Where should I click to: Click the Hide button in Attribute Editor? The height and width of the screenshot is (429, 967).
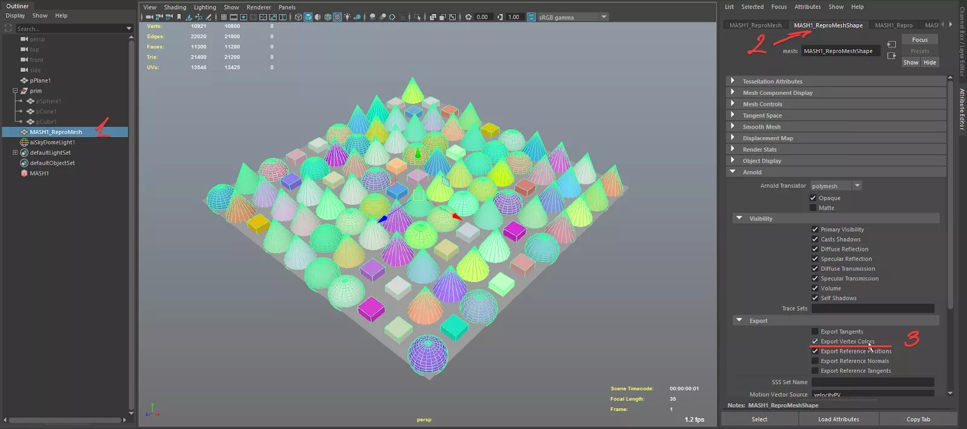(930, 62)
